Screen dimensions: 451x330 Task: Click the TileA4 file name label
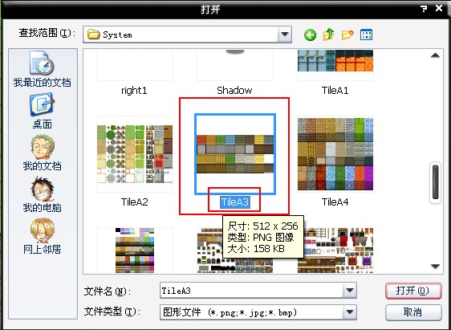(x=335, y=202)
